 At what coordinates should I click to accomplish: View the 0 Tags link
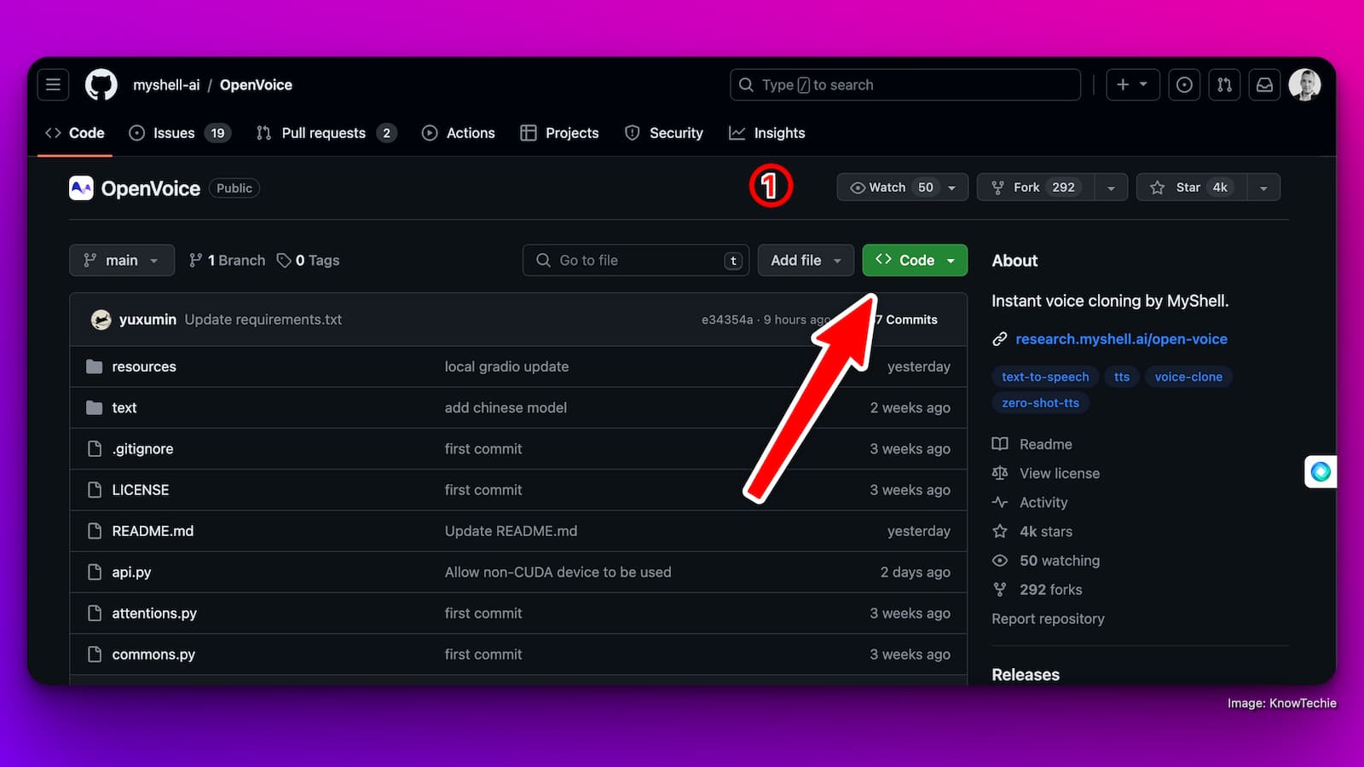click(308, 260)
